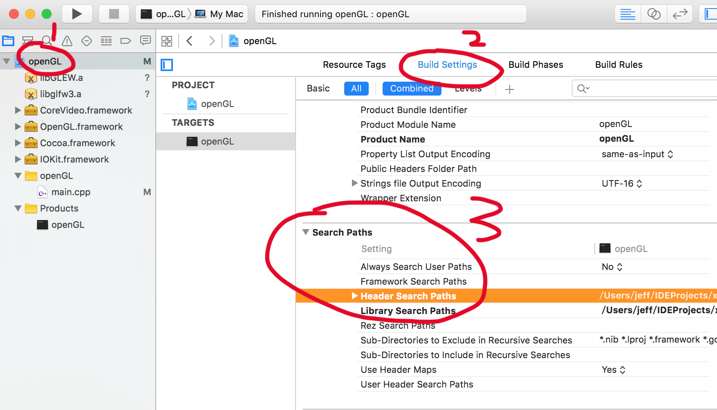Open the issue navigator warning icon
The width and height of the screenshot is (717, 410).
(x=67, y=41)
